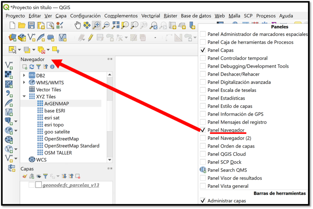The width and height of the screenshot is (313, 209).
Task: Check Panel Controlador temporal
Action: [203, 58]
